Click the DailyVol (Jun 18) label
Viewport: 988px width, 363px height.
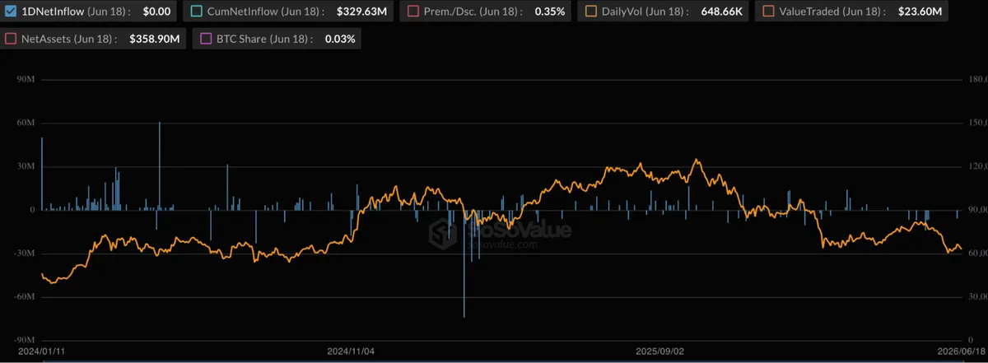[x=644, y=12]
